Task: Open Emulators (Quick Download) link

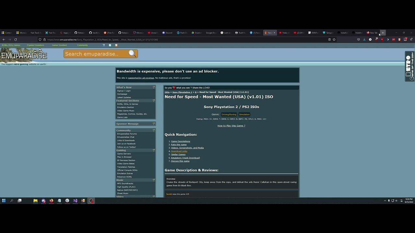Action: [x=185, y=158]
